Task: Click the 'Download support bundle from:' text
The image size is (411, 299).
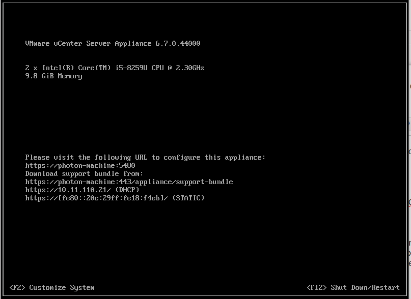Action: click(84, 173)
